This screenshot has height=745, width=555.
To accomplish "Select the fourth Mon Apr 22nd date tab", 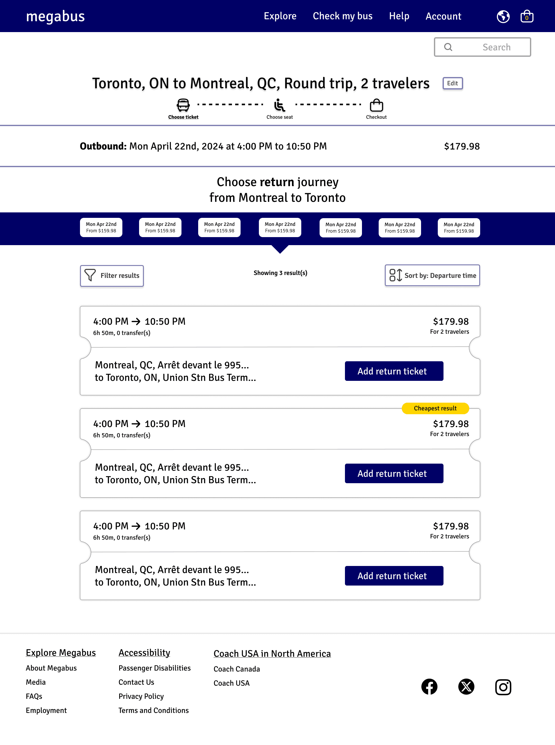I will [280, 227].
